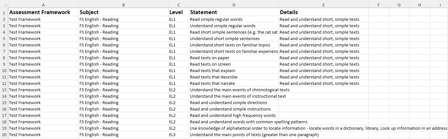Select the column H header
448x139 pixels.
pos(419,5)
